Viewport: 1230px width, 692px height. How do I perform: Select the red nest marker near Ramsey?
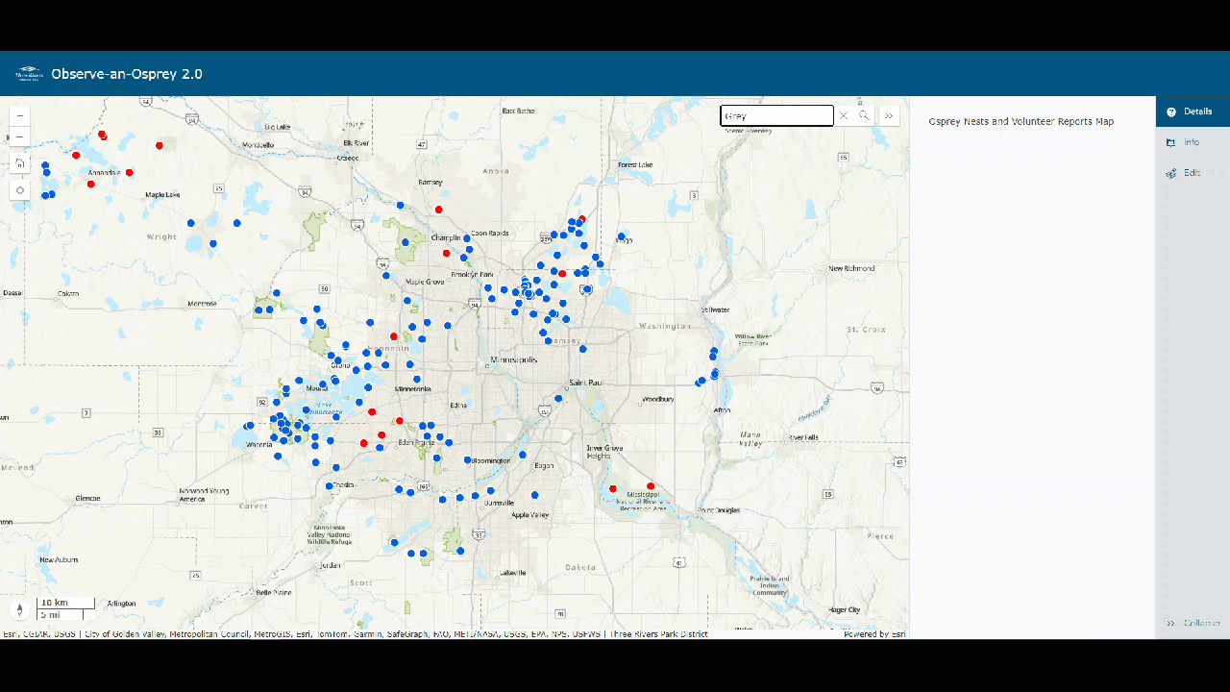439,210
